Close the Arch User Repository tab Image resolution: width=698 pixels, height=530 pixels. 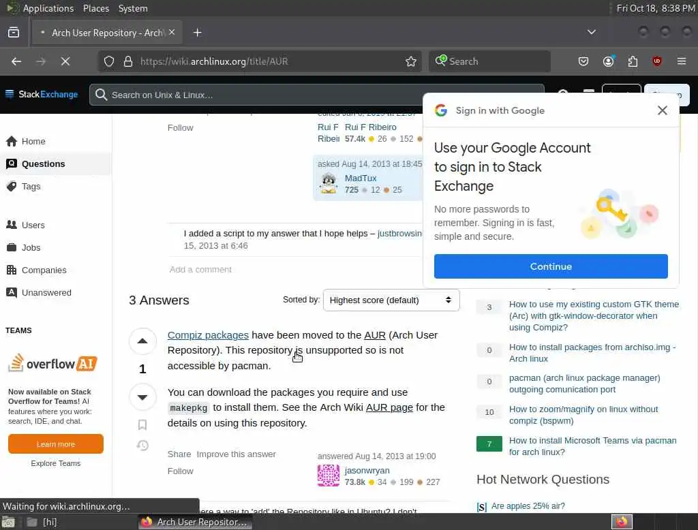172,32
